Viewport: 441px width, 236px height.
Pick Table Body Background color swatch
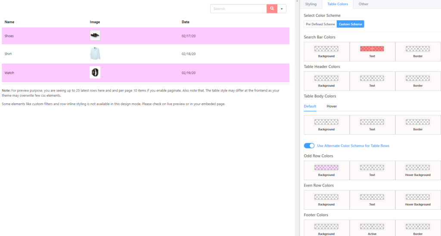tap(326, 122)
